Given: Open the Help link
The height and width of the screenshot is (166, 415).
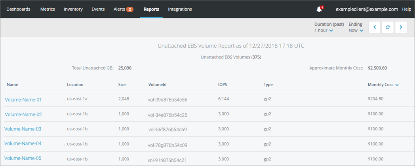Looking at the screenshot, I should pos(407,9).
